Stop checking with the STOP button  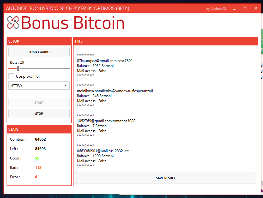[x=39, y=113]
